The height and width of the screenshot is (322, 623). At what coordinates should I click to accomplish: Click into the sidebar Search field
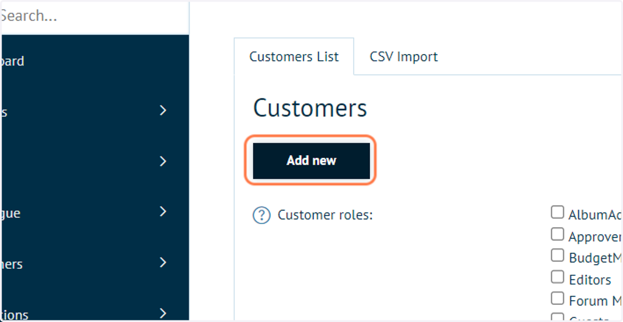pyautogui.click(x=94, y=16)
